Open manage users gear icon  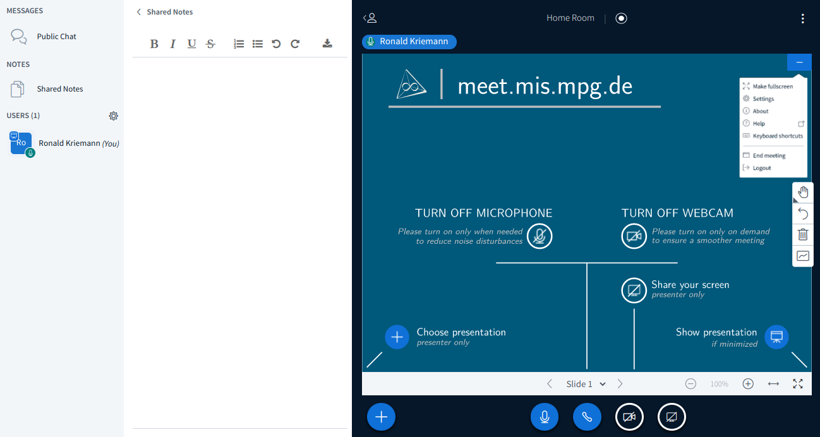point(114,116)
